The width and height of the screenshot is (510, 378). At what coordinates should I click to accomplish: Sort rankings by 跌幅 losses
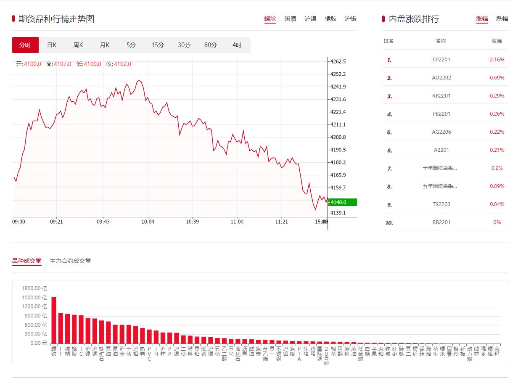(x=502, y=19)
